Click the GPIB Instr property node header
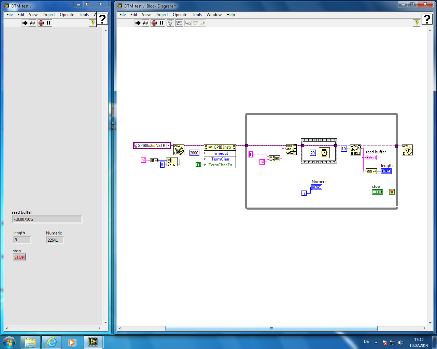The width and height of the screenshot is (437, 349). 220,147
